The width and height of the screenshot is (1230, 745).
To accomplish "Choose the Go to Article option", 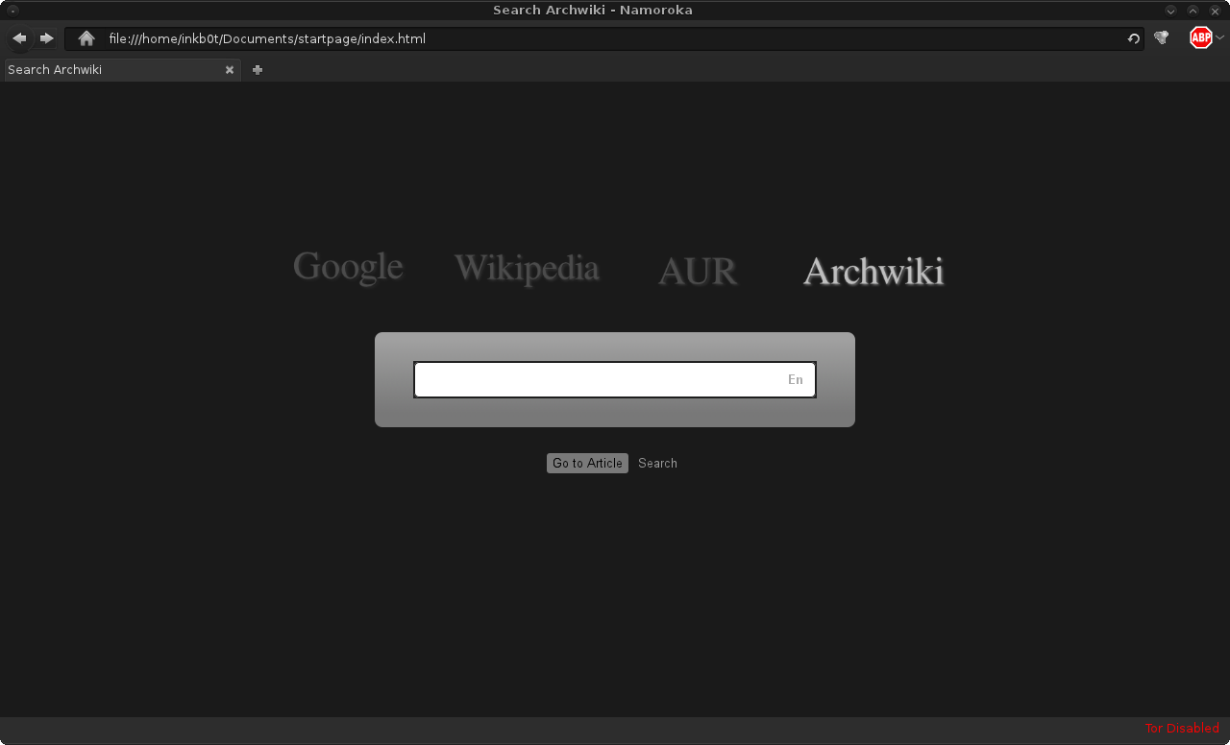I will tap(587, 463).
